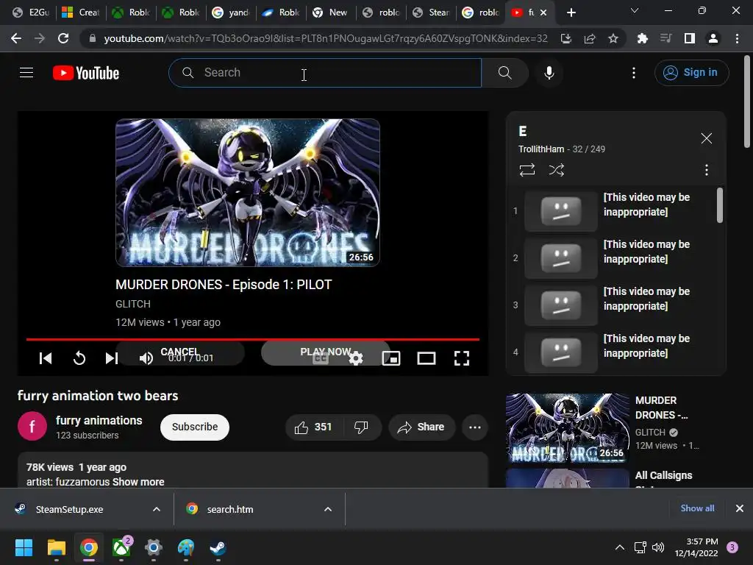
Task: Switch to the yand tab
Action: (x=231, y=13)
